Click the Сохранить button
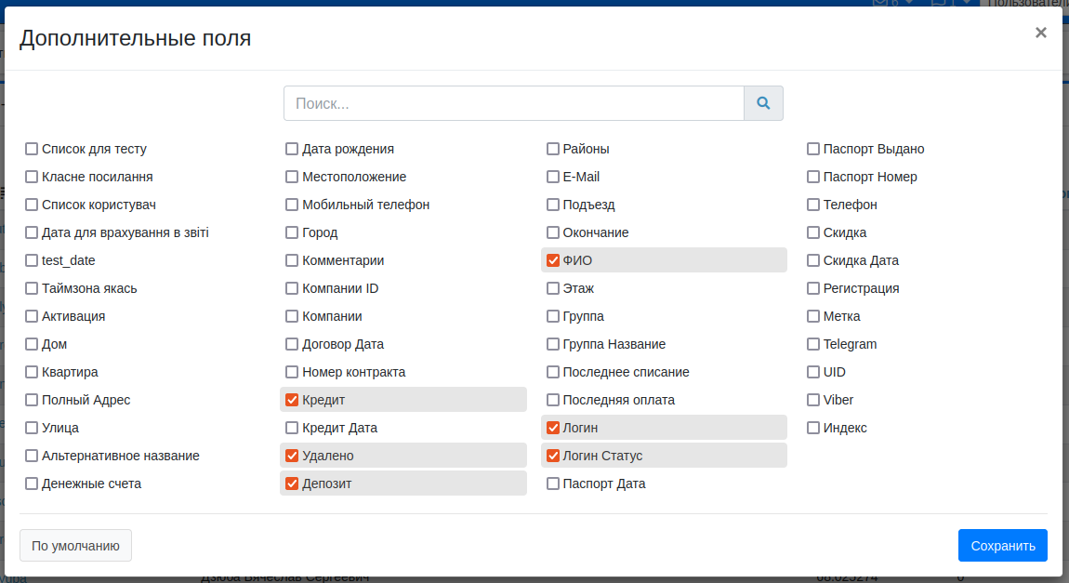 point(1002,546)
